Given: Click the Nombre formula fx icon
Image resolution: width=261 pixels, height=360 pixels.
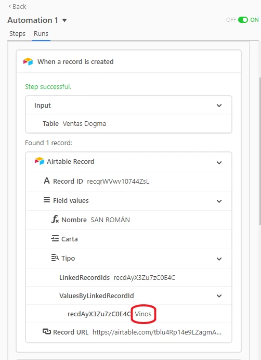Looking at the screenshot, I should (55, 219).
